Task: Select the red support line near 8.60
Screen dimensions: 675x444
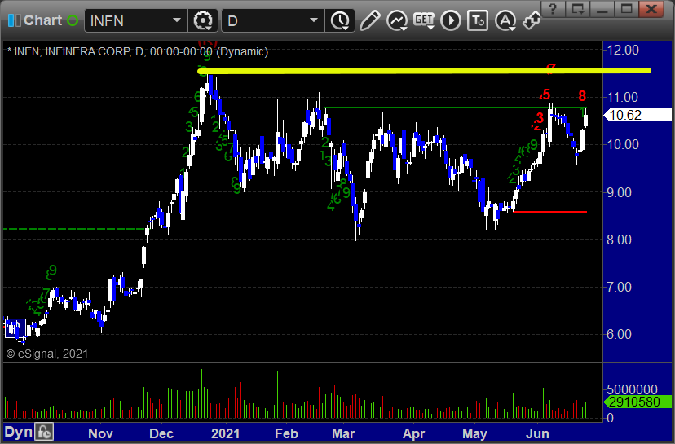Action: point(549,212)
